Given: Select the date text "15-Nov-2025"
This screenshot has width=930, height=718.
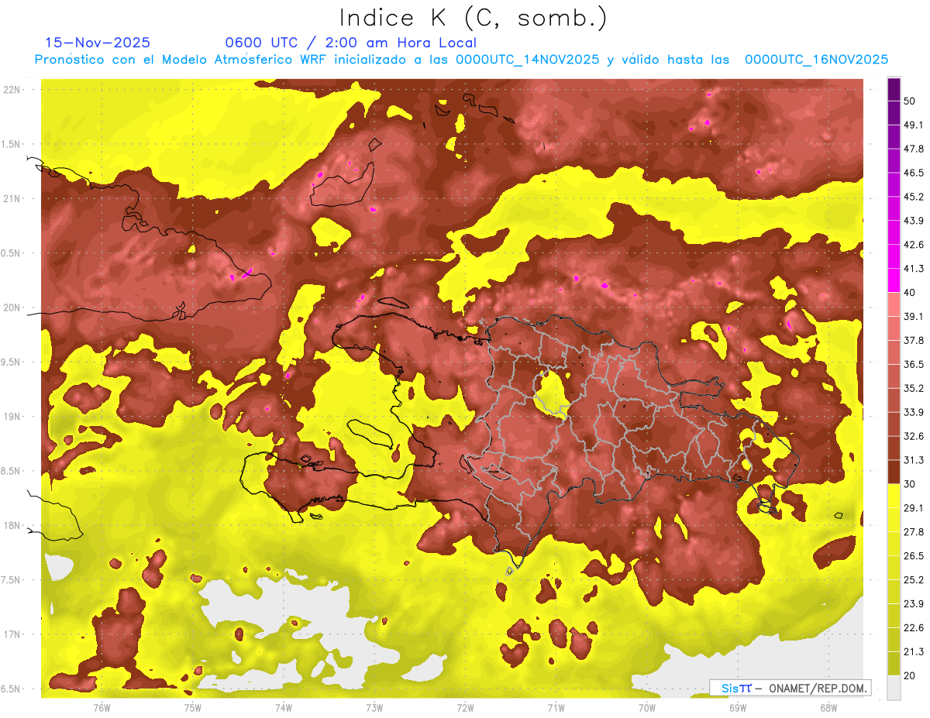Looking at the screenshot, I should coord(98,43).
